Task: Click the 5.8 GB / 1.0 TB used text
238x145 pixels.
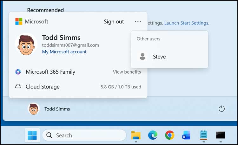Action: point(121,87)
